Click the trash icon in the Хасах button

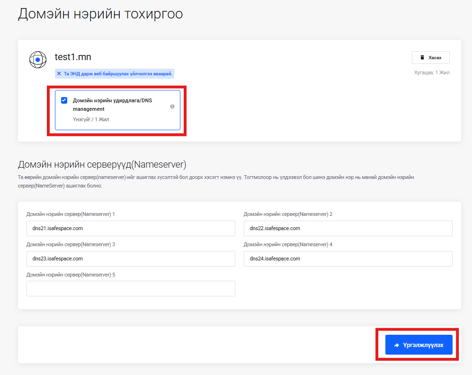[x=422, y=58]
